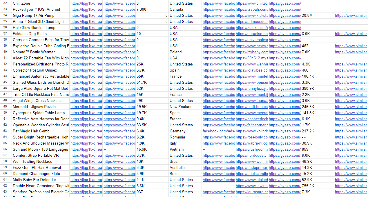
Task: Open the craft-hub website link
Action: pyautogui.click(x=251, y=107)
